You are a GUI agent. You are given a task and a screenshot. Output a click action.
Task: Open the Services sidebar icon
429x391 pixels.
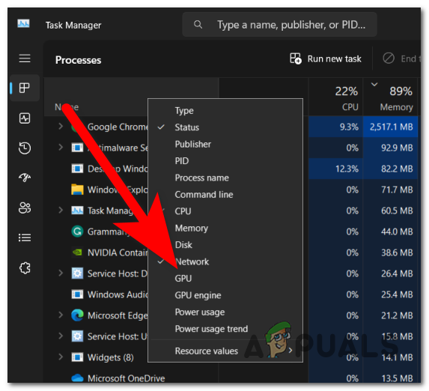[x=25, y=268]
